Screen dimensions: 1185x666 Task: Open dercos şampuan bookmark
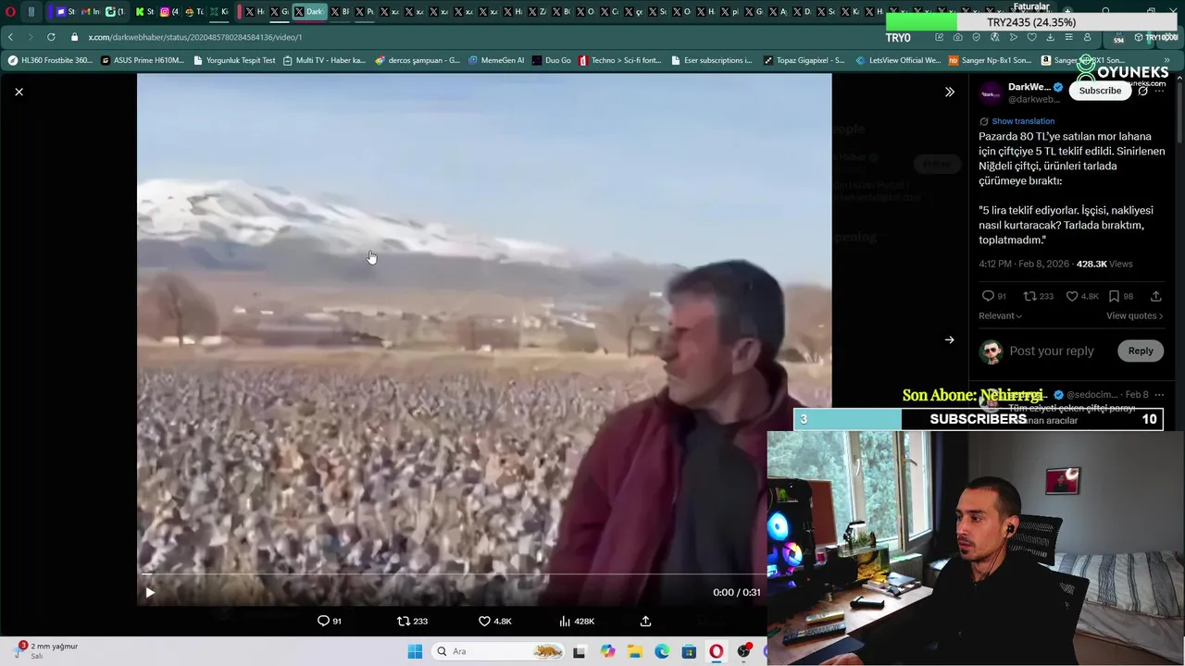418,60
